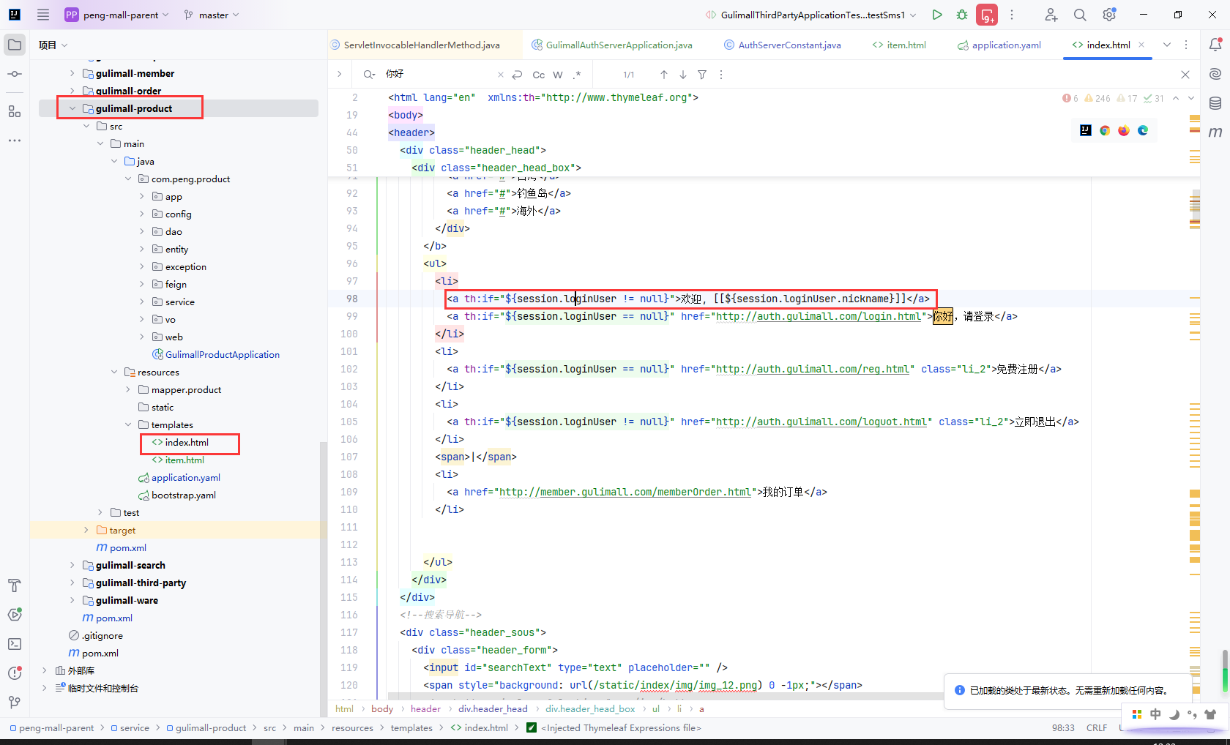1230x745 pixels.
Task: Switch to AuthServerConstant.java tab
Action: click(783, 45)
